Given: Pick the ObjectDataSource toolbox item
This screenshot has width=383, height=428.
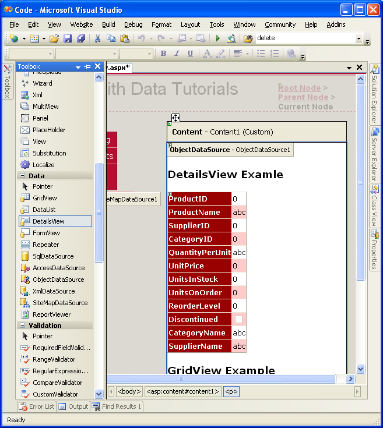Looking at the screenshot, I should point(58,280).
